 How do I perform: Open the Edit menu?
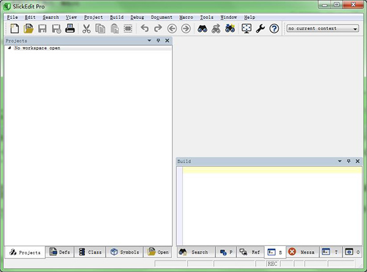tap(30, 17)
